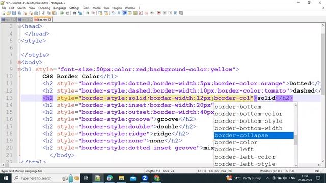Open Task View on the taskbar
Viewport: 326px width, 183px height.
pos(86,178)
